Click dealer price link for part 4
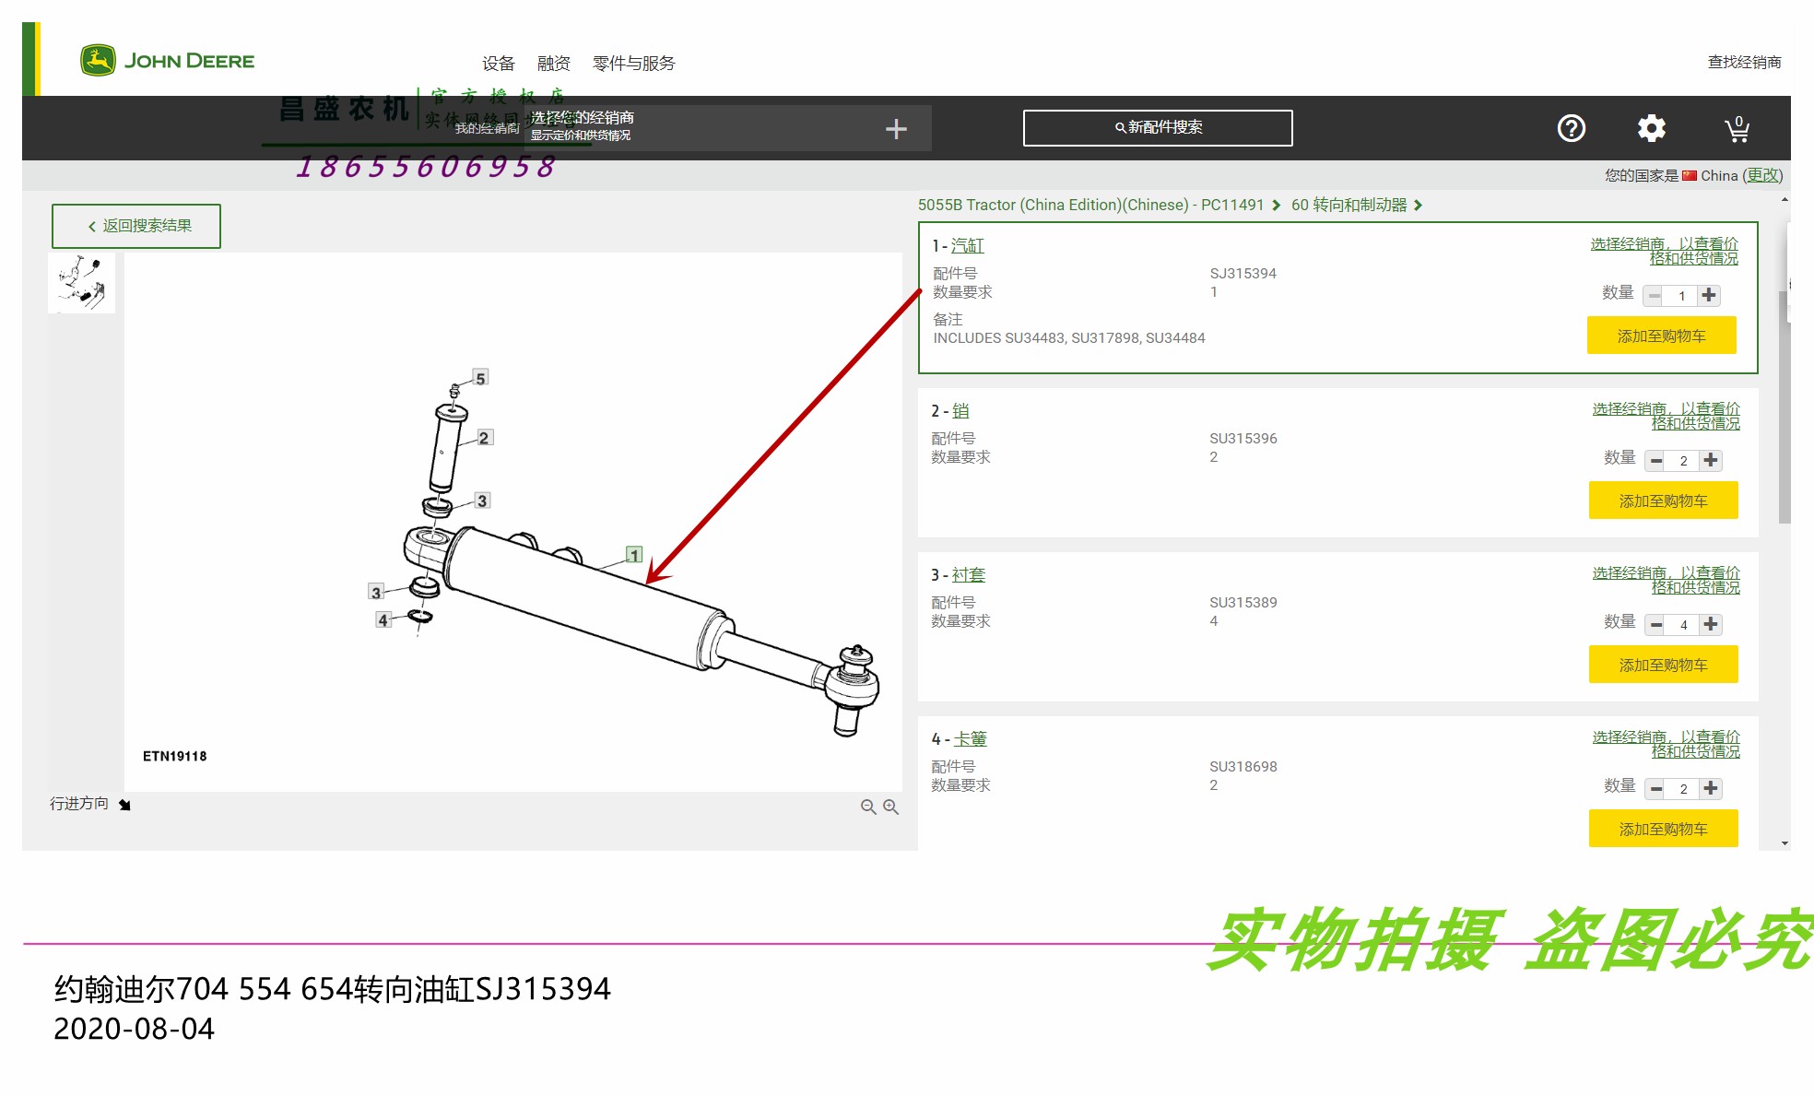The width and height of the screenshot is (1814, 1096). (1667, 744)
